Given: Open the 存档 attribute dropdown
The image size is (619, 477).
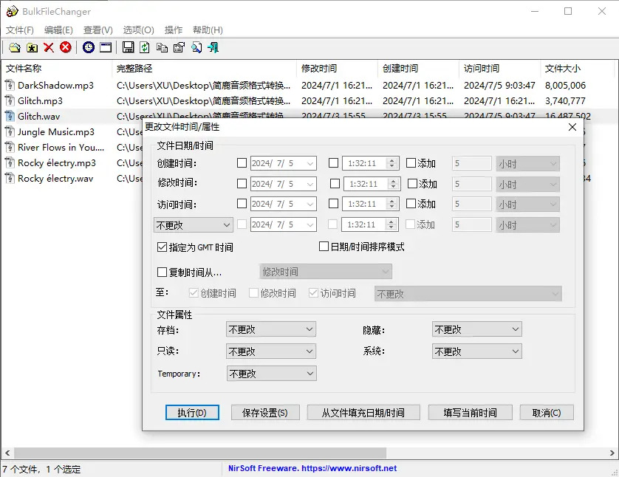Looking at the screenshot, I should point(271,329).
